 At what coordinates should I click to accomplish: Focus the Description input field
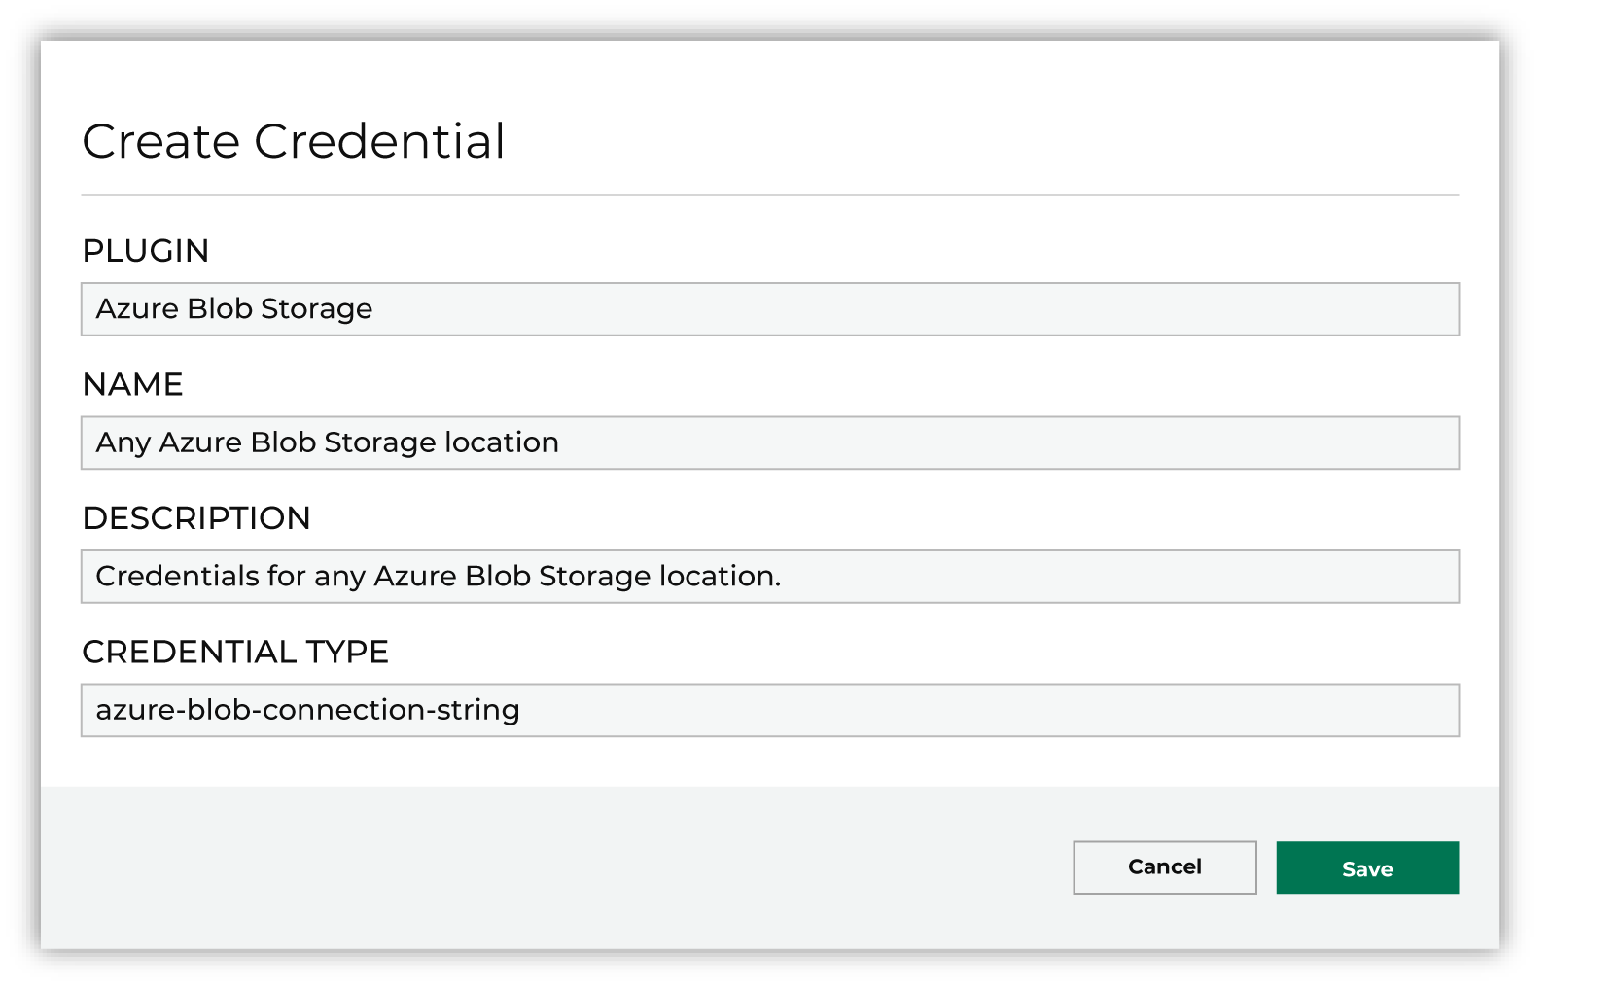(770, 577)
